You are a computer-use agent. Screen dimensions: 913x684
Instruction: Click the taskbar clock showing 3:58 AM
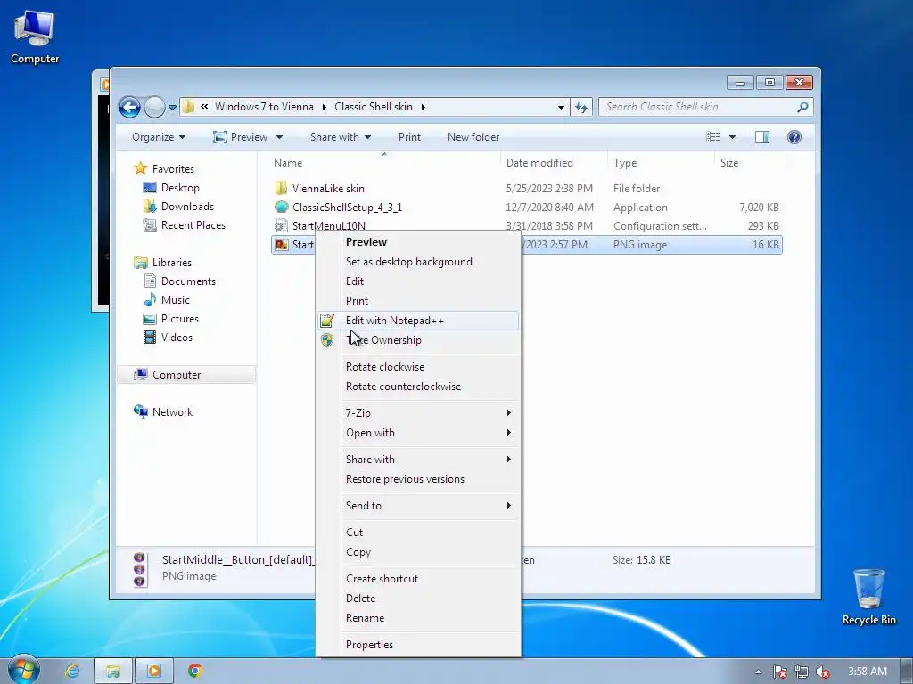point(867,672)
